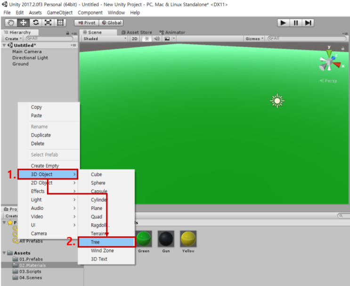Choose Tree from the 3D Object submenu

point(106,242)
